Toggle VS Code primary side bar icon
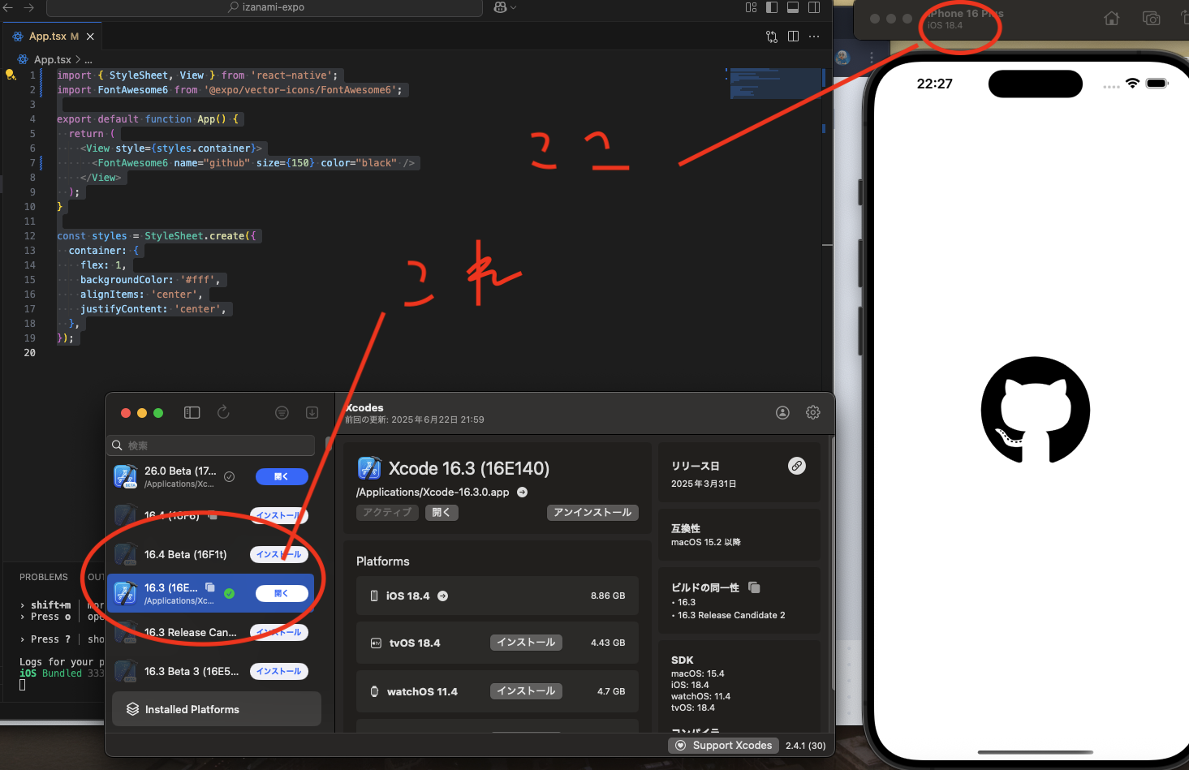The image size is (1189, 770). (772, 7)
